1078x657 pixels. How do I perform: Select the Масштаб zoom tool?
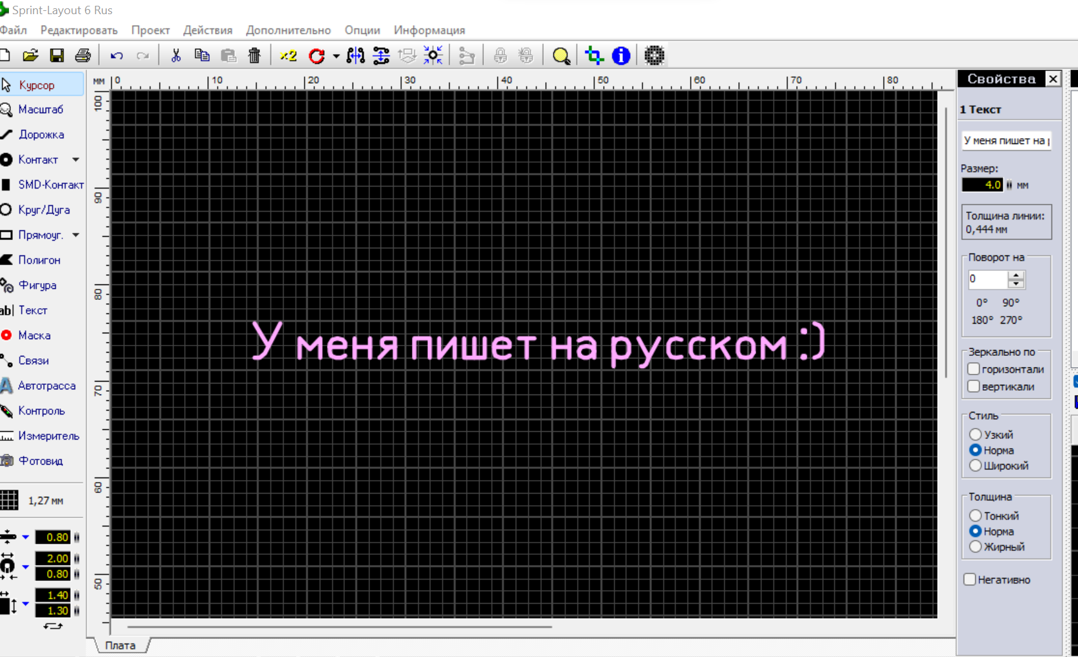coord(42,109)
